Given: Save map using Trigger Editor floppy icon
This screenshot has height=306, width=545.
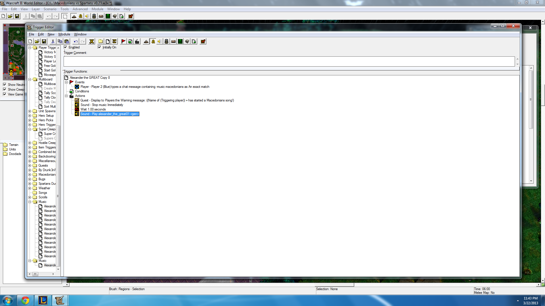Looking at the screenshot, I should pos(44,42).
